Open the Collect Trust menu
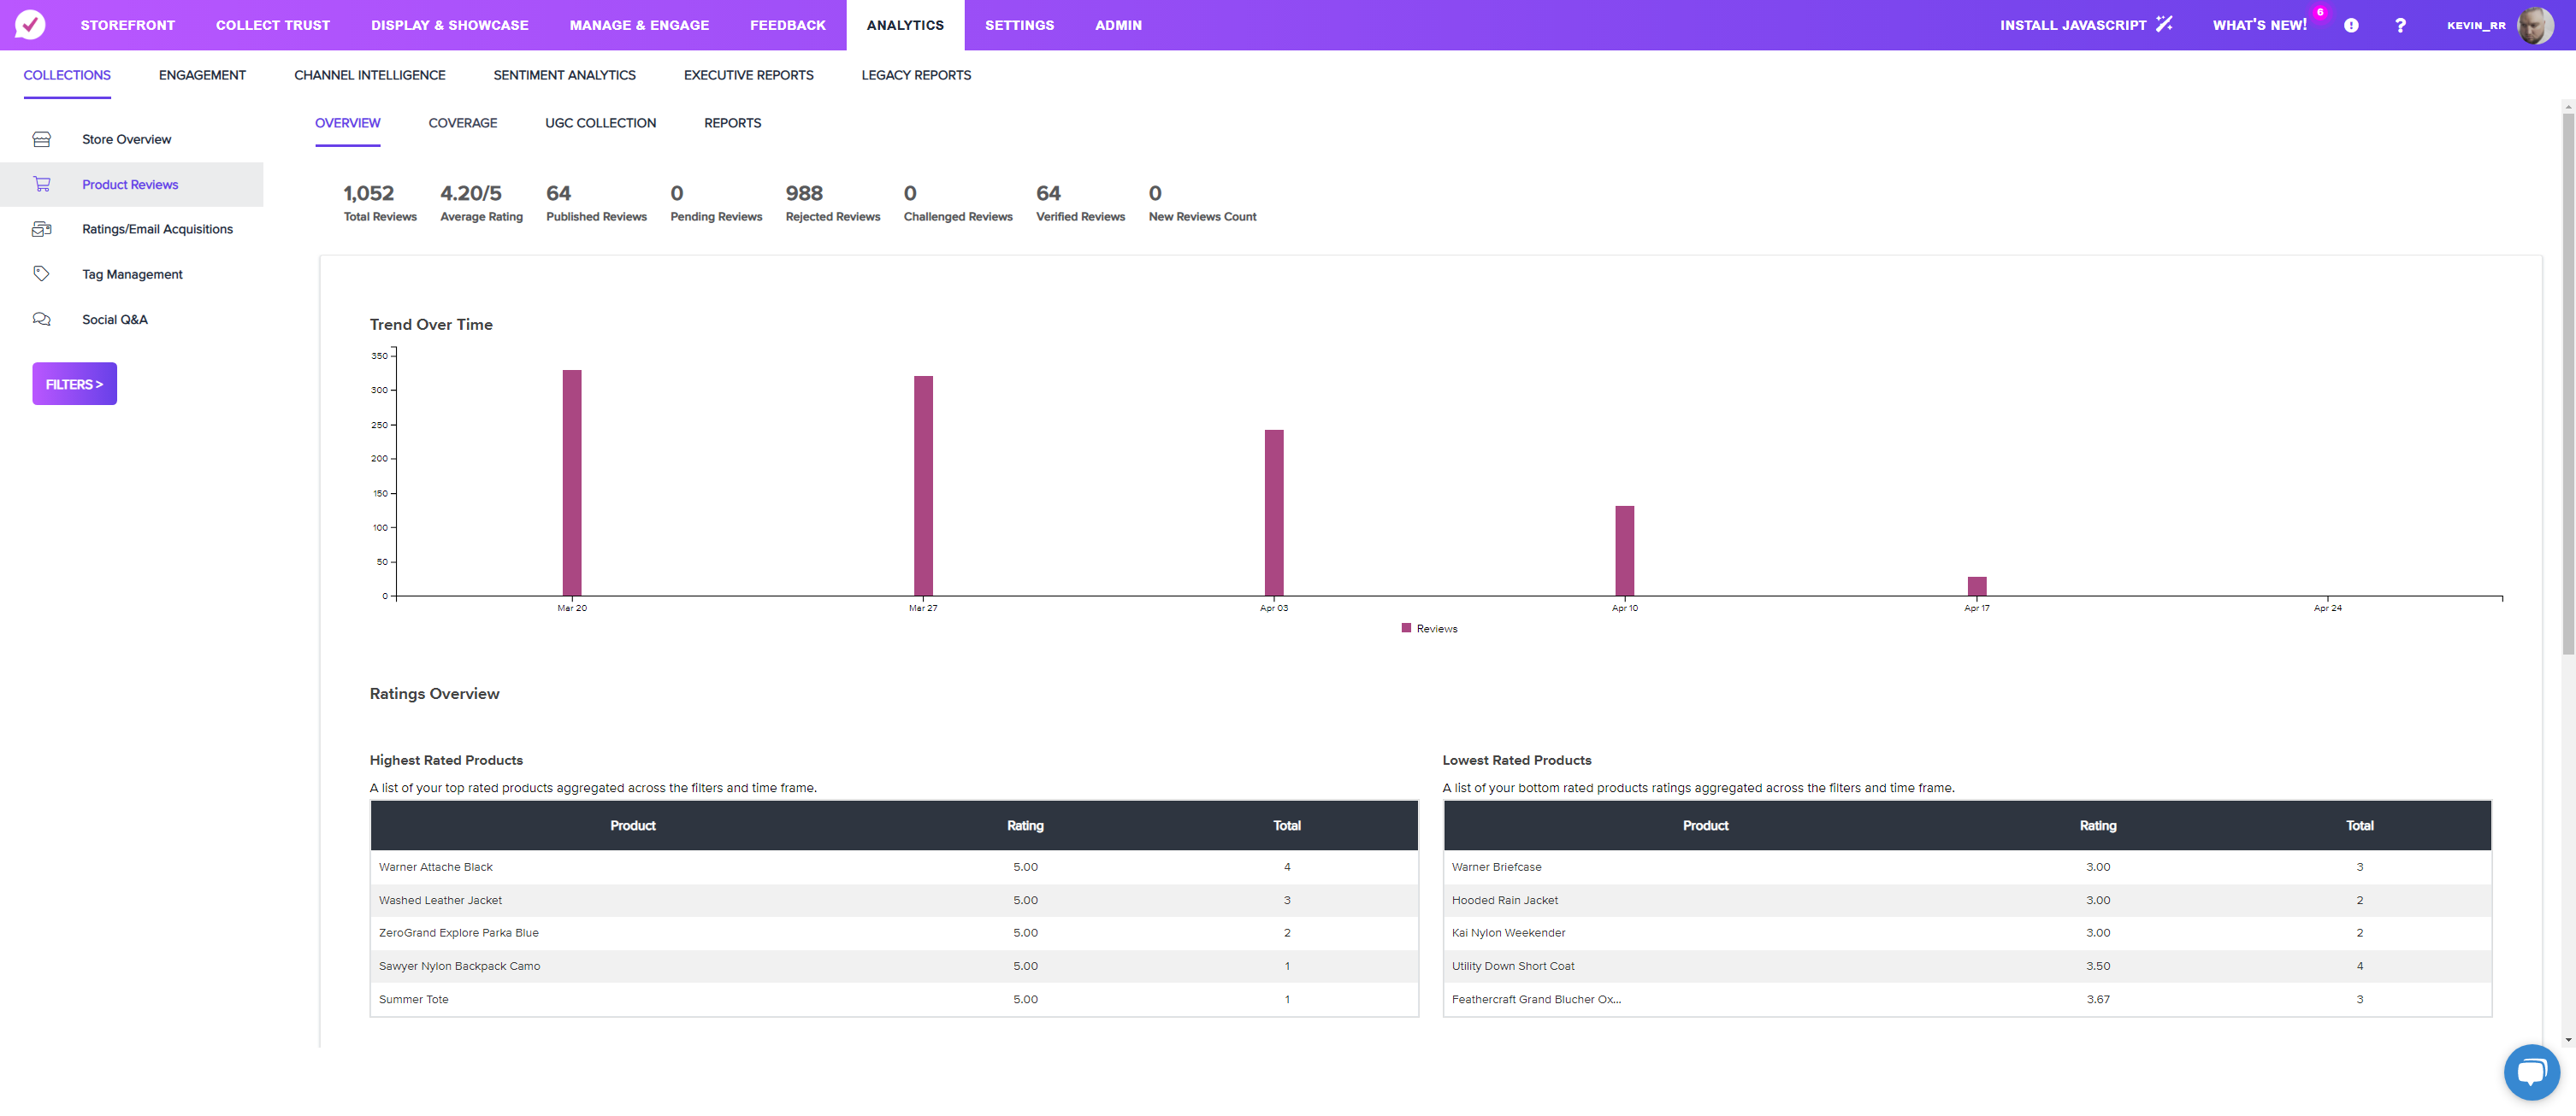2576x1116 pixels. coord(273,25)
